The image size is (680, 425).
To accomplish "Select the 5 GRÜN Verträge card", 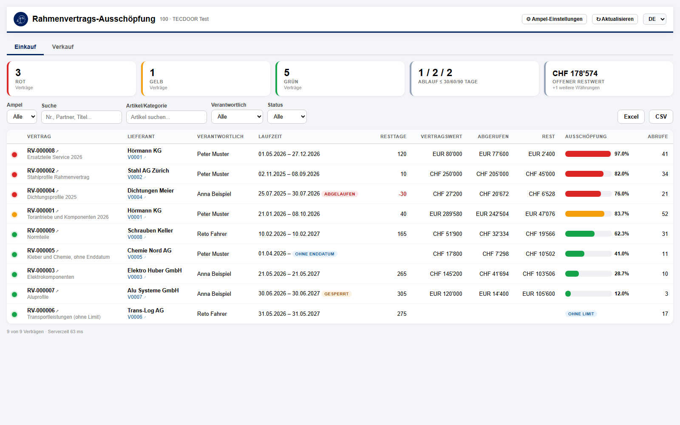I will (340, 79).
